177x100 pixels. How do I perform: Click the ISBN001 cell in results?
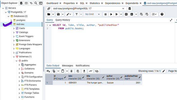[76, 83]
